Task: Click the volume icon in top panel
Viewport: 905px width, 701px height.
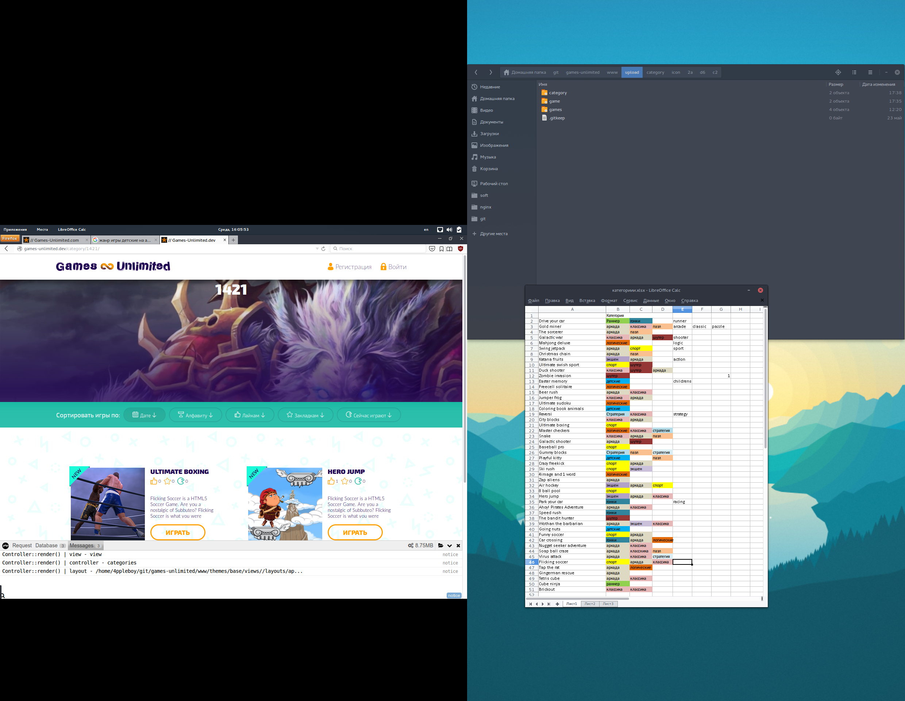Action: pos(449,230)
